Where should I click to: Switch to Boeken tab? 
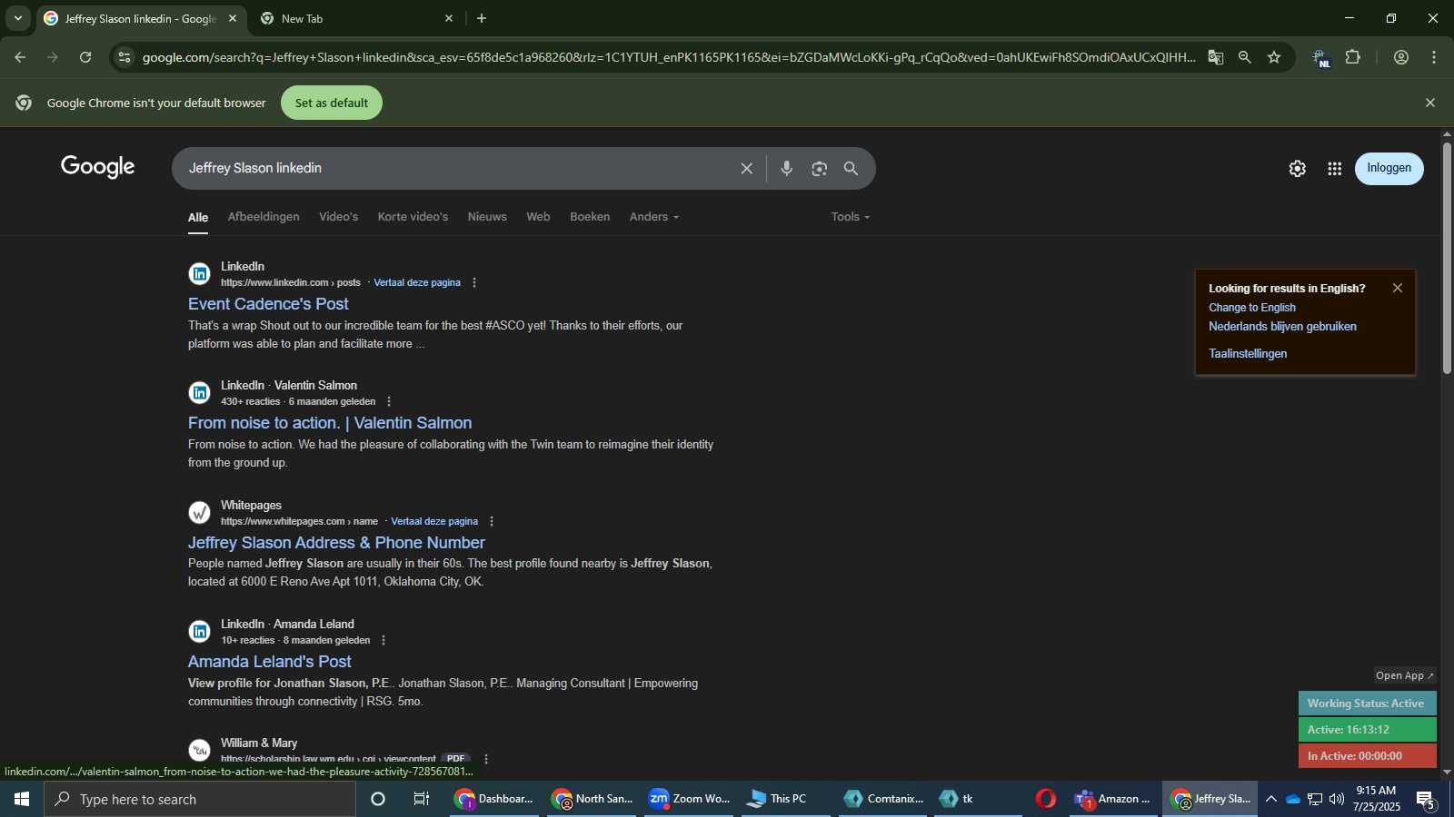point(590,217)
